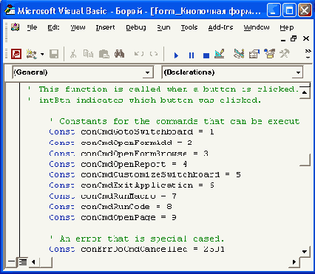The width and height of the screenshot is (315, 274).
Task: Click the horizontal scrollbar left arrow
Action: (33, 262)
